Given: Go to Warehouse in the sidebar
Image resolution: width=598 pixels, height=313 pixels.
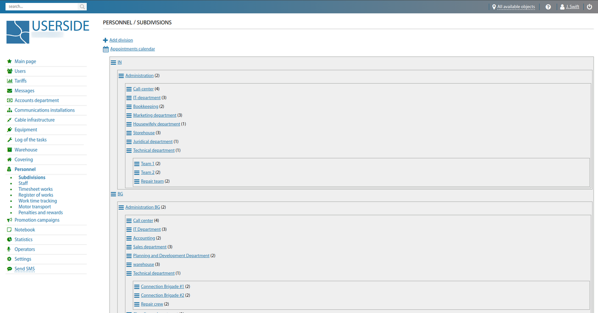Looking at the screenshot, I should [26, 150].
